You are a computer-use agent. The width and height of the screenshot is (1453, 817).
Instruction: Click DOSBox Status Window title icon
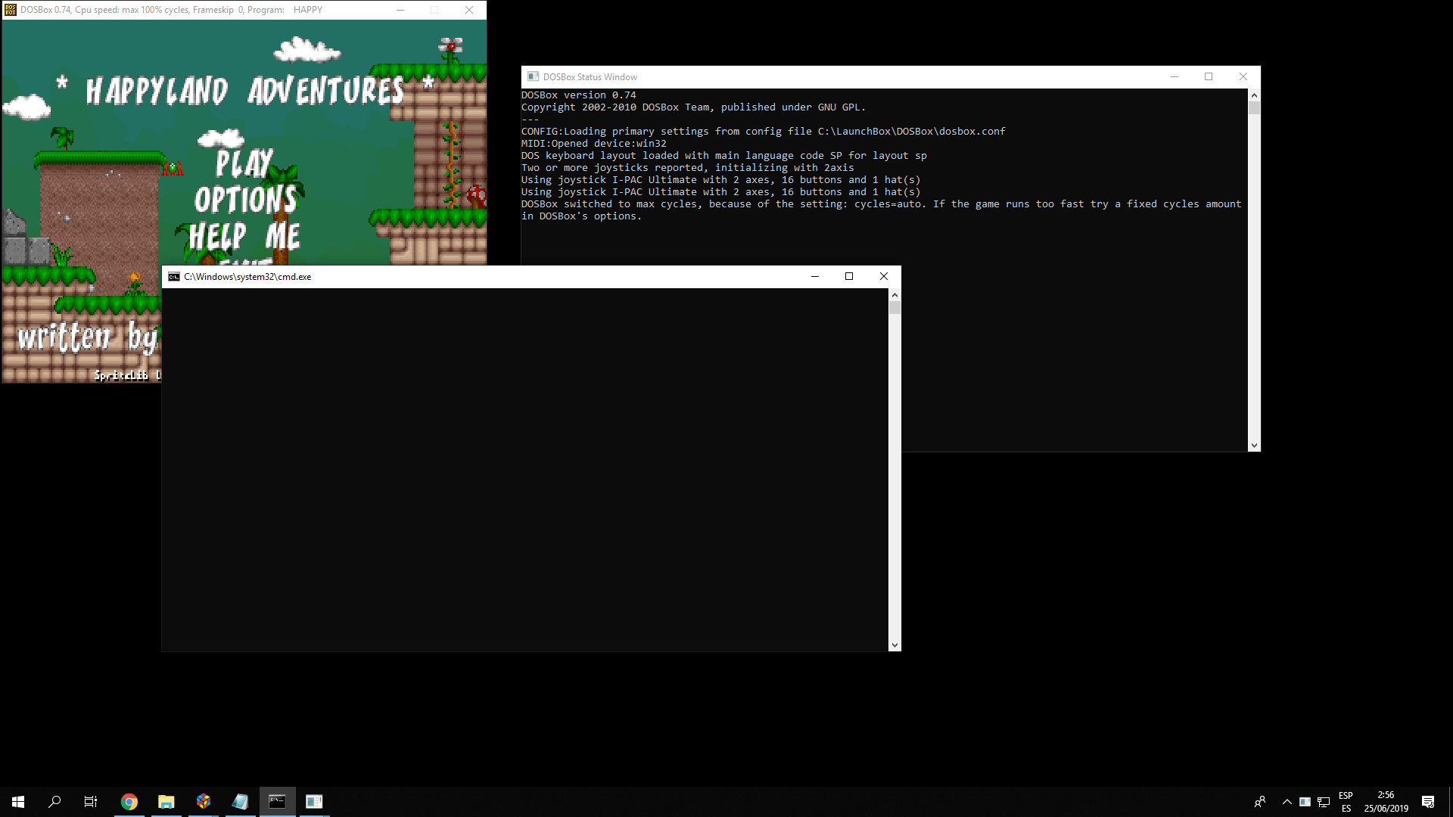534,77
